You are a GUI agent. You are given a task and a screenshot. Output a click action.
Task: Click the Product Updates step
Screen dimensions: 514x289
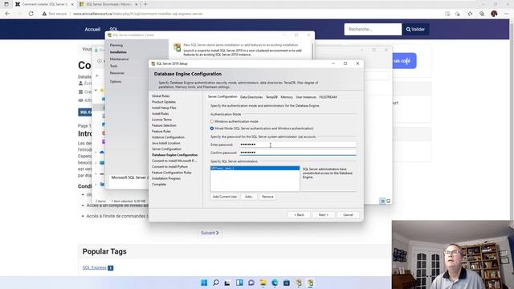(x=164, y=102)
